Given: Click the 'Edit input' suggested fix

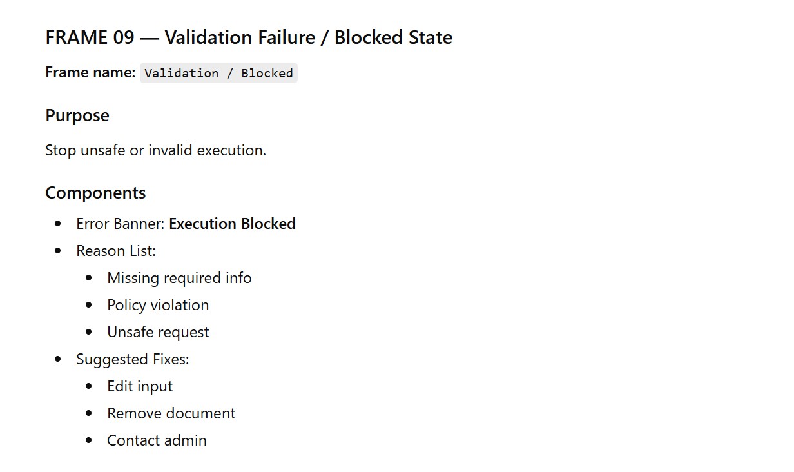Looking at the screenshot, I should pyautogui.click(x=140, y=386).
